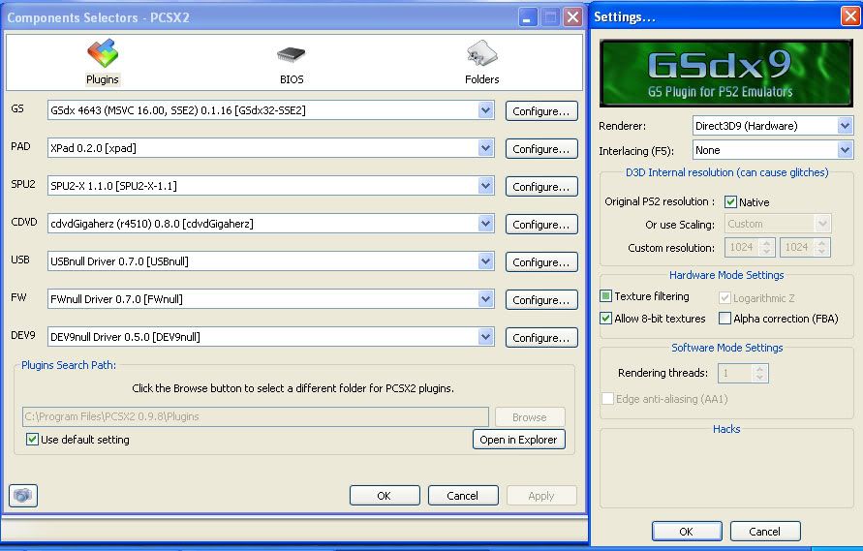Expand the GS plugin dropdown
The image size is (863, 551).
pos(485,110)
